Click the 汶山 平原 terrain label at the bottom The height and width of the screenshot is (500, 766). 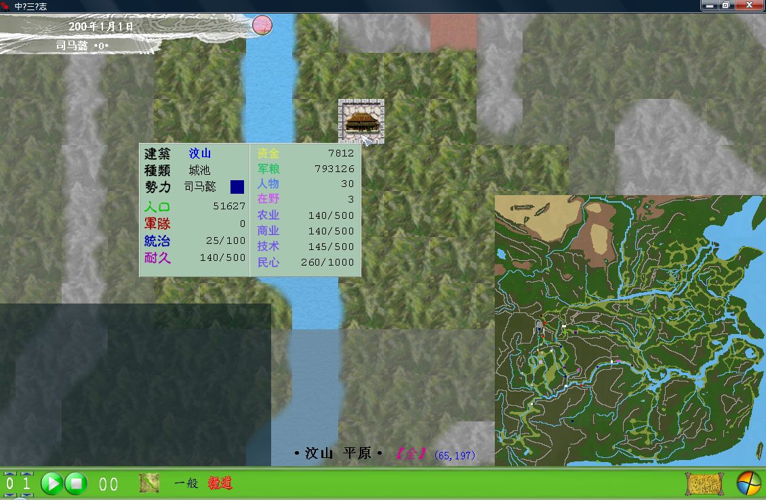pos(338,453)
